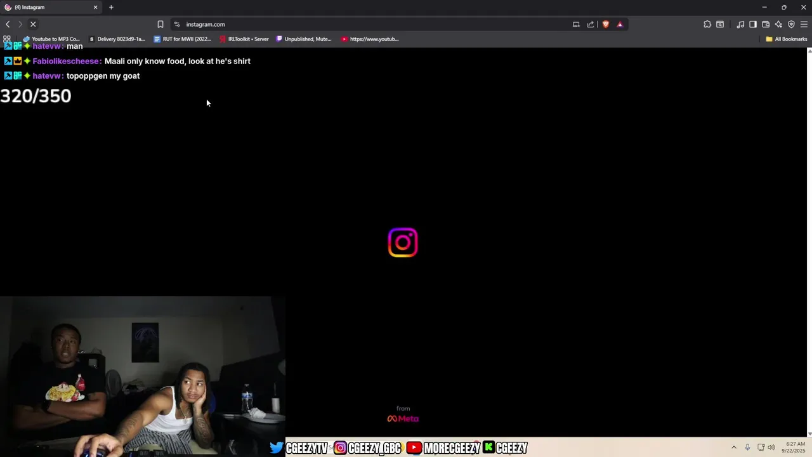The image size is (812, 457).
Task: Open a new tab with plus button
Action: (x=111, y=8)
